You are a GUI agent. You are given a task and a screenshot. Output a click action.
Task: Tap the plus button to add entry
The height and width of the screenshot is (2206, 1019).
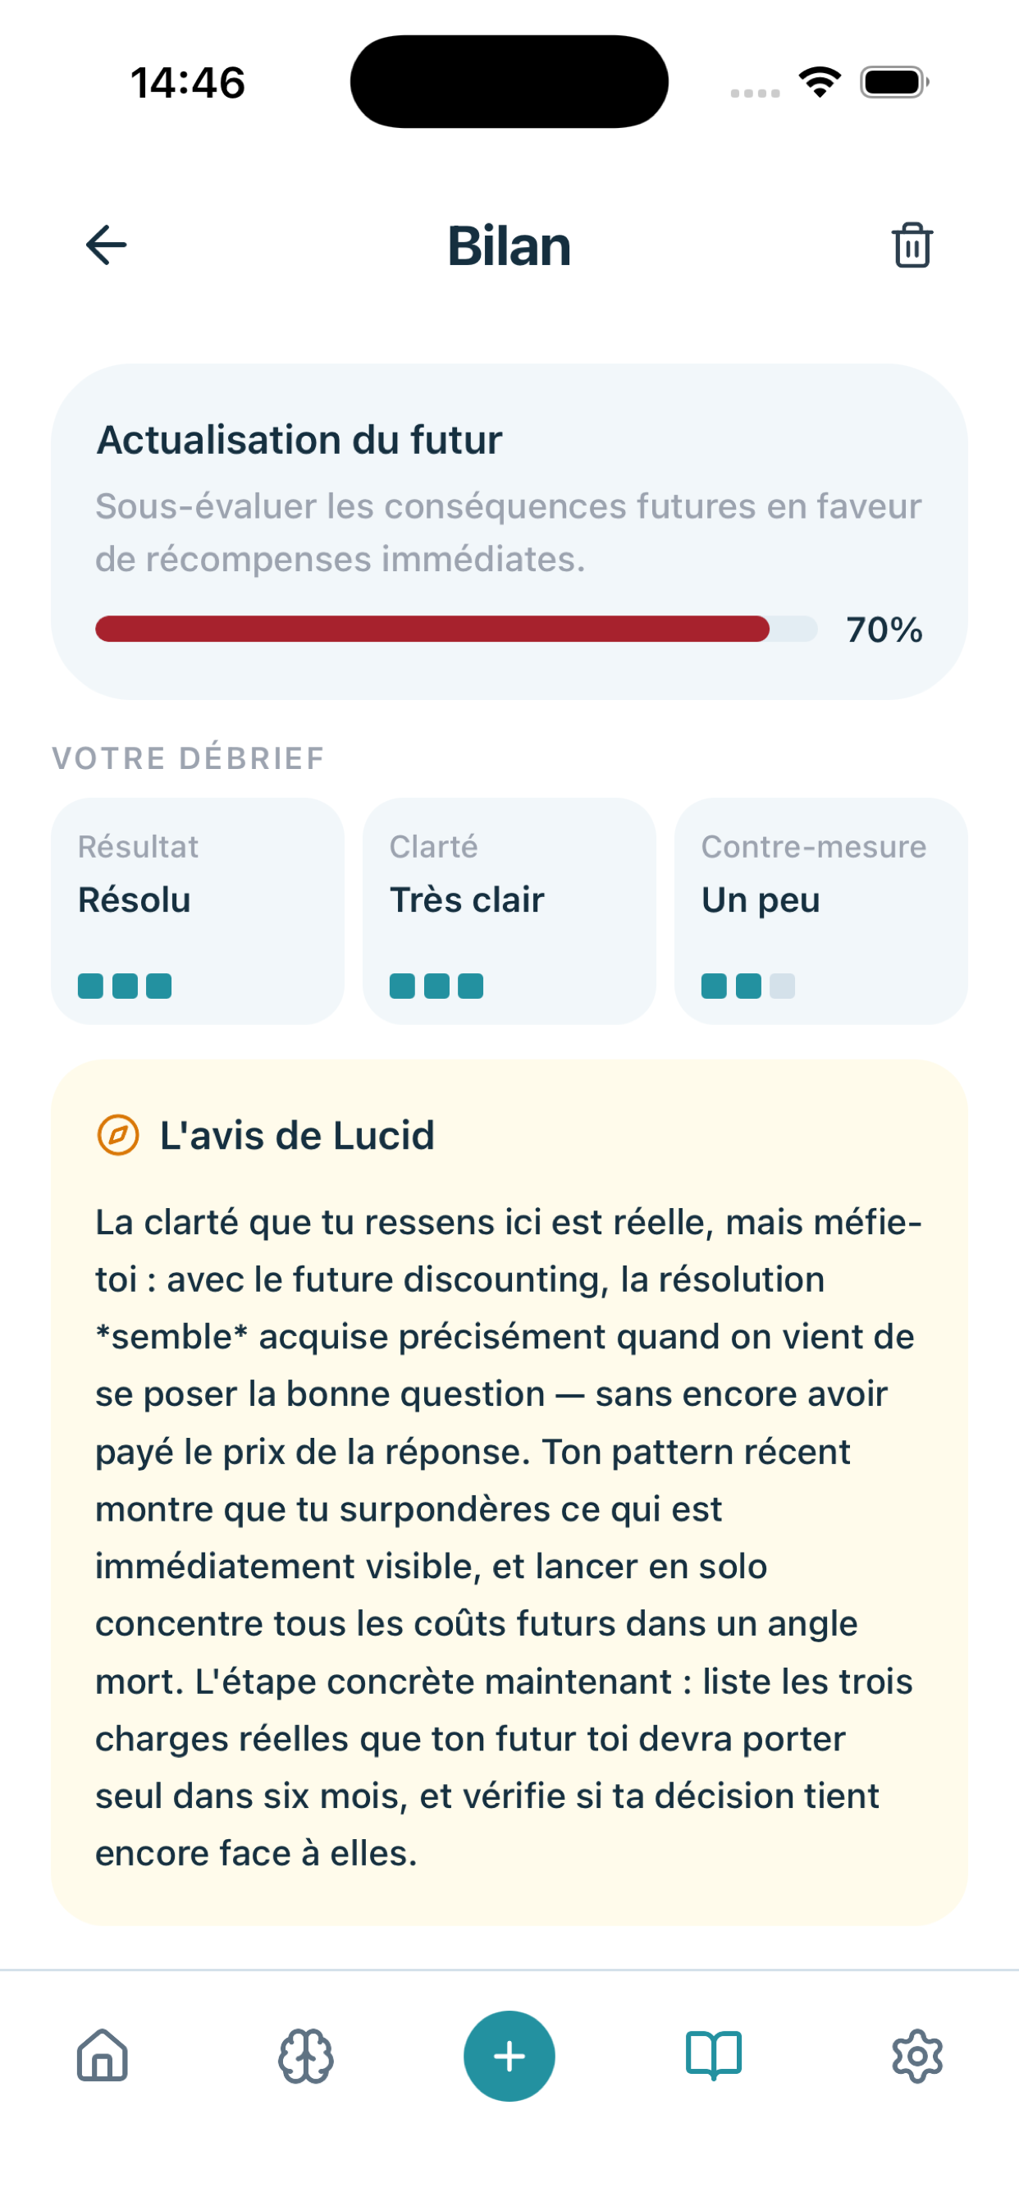pyautogui.click(x=509, y=2055)
